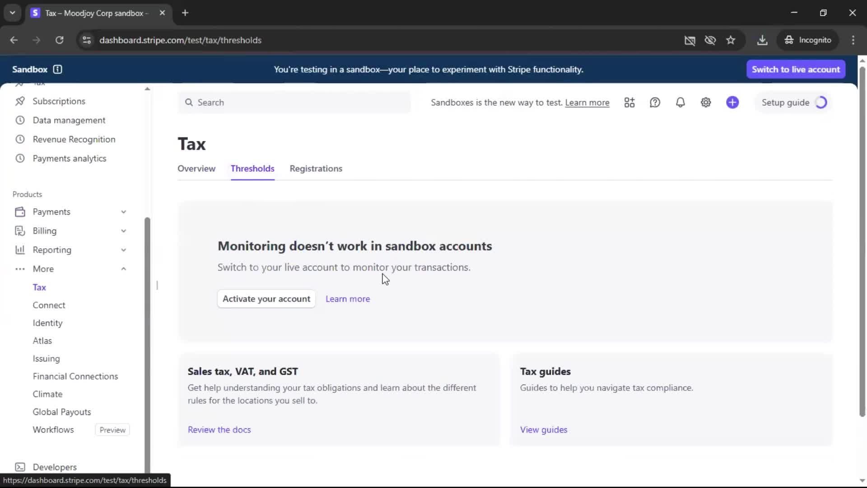Click the browser downloads icon

click(x=762, y=40)
